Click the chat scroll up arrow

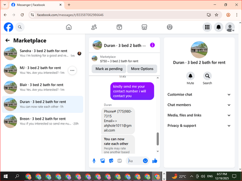[158, 78]
